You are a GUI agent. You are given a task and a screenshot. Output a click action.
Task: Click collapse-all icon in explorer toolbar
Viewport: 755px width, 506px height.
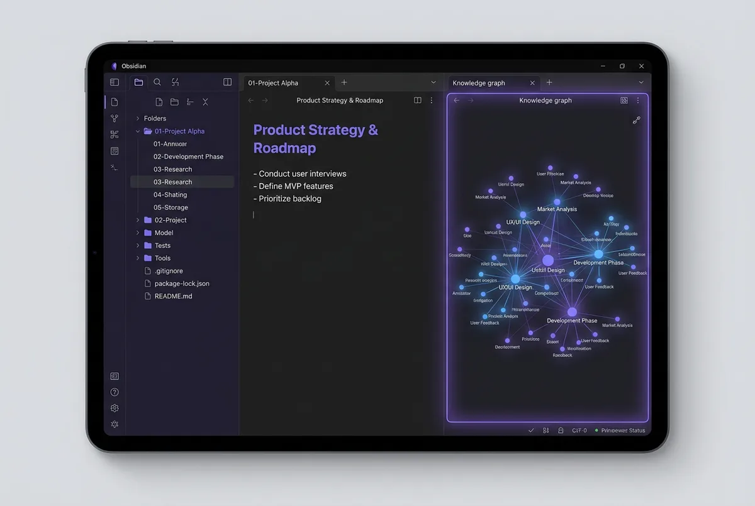point(205,102)
